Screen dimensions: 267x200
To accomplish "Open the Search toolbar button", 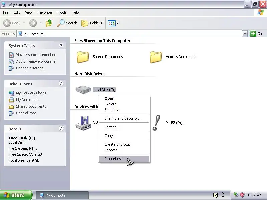I will [67, 23].
